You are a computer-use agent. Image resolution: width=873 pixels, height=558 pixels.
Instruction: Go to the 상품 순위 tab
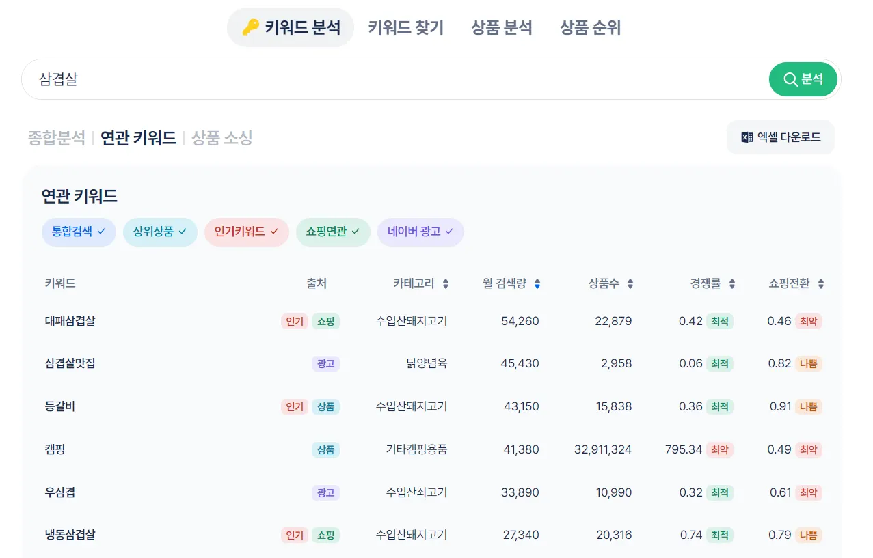590,27
